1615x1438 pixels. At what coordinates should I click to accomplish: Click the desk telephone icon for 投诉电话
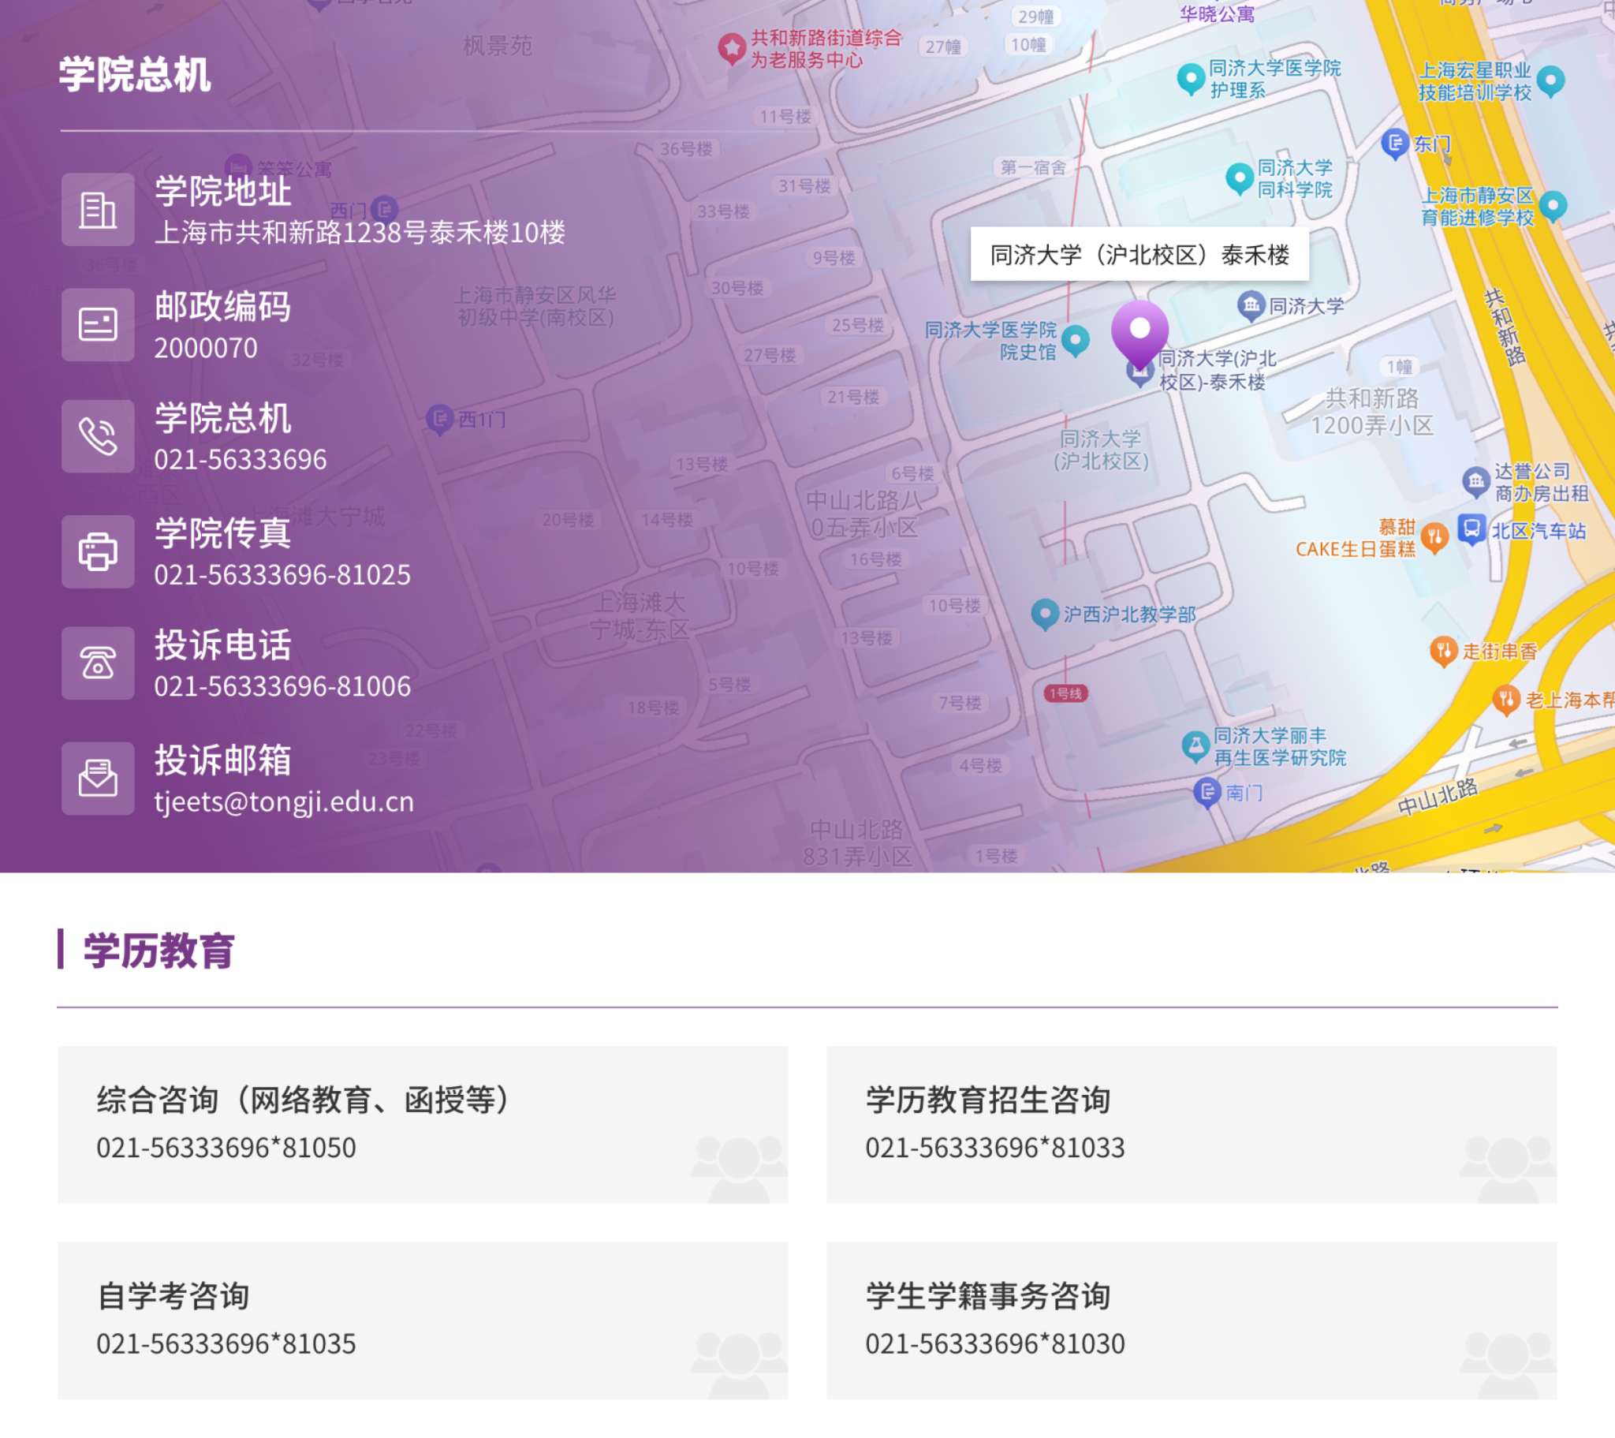(98, 663)
